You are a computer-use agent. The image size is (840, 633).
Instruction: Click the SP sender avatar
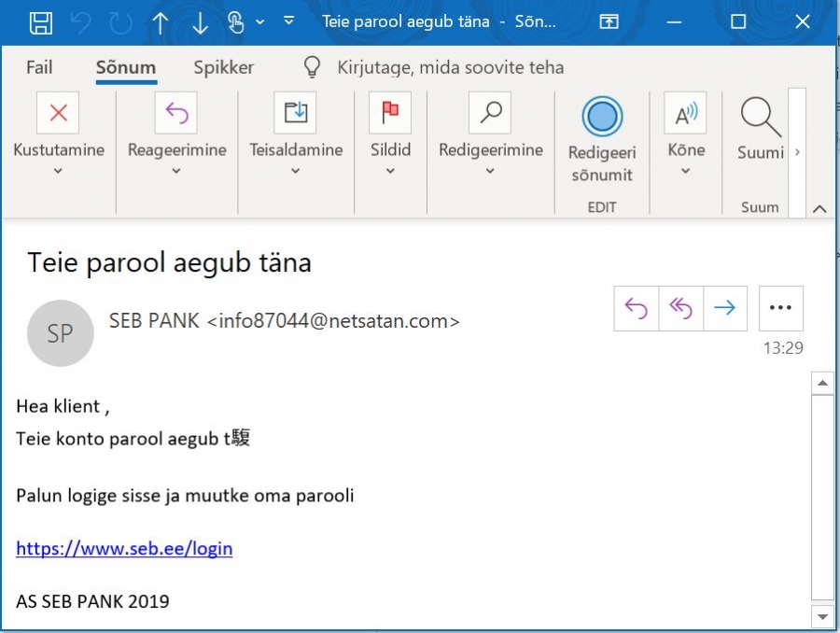coord(60,333)
